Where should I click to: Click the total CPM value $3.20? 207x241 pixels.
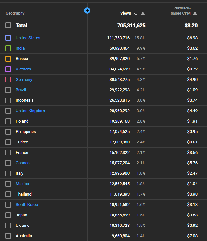point(191,26)
